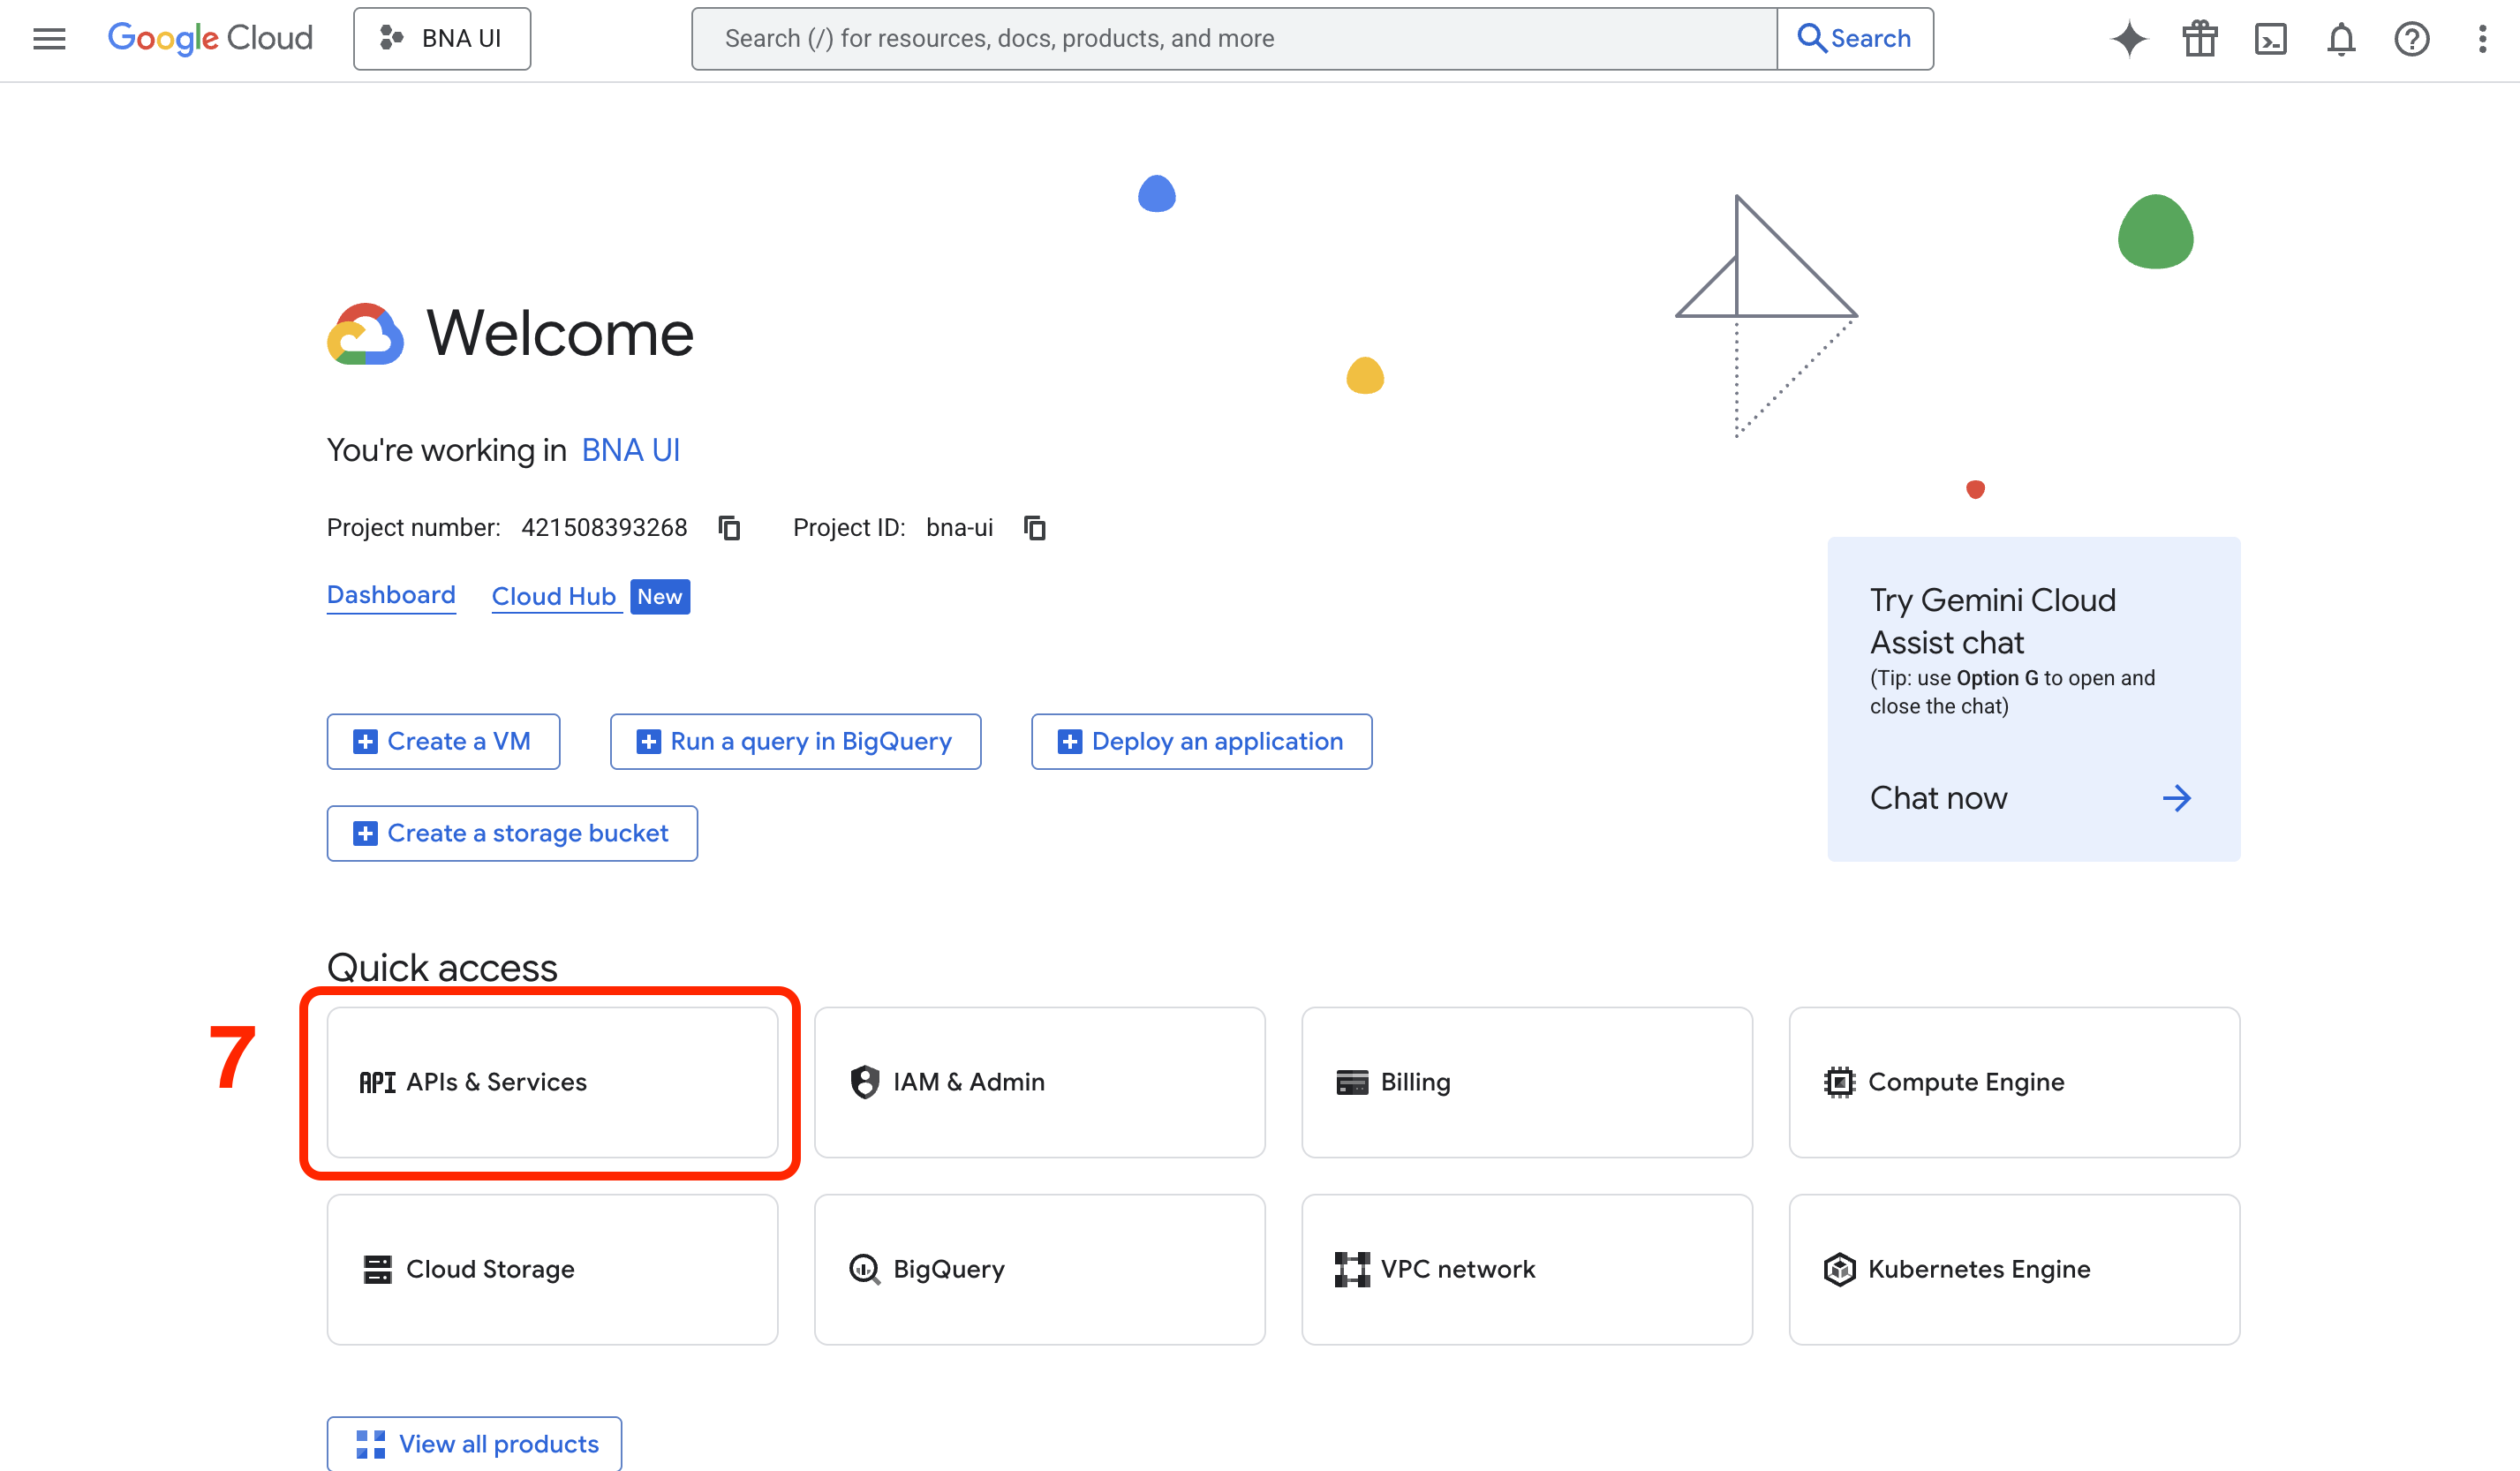The width and height of the screenshot is (2520, 1471).
Task: Click the Kubernetes Engine hexagon icon
Action: (x=1839, y=1269)
